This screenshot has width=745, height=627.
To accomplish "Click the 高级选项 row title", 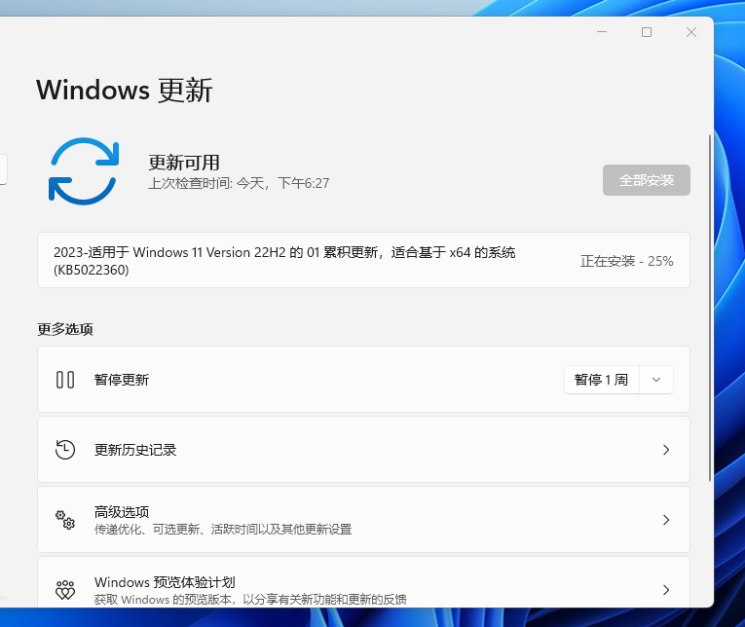I will tap(122, 511).
